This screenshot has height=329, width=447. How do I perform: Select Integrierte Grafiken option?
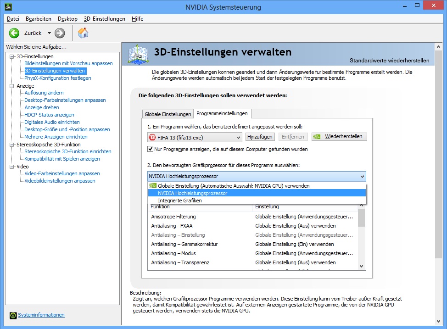[257, 201]
